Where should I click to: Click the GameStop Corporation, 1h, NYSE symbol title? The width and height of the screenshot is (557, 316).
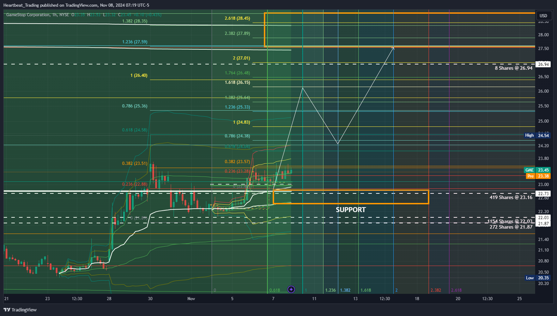click(37, 15)
